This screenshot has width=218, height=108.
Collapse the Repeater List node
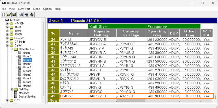tap(12, 49)
